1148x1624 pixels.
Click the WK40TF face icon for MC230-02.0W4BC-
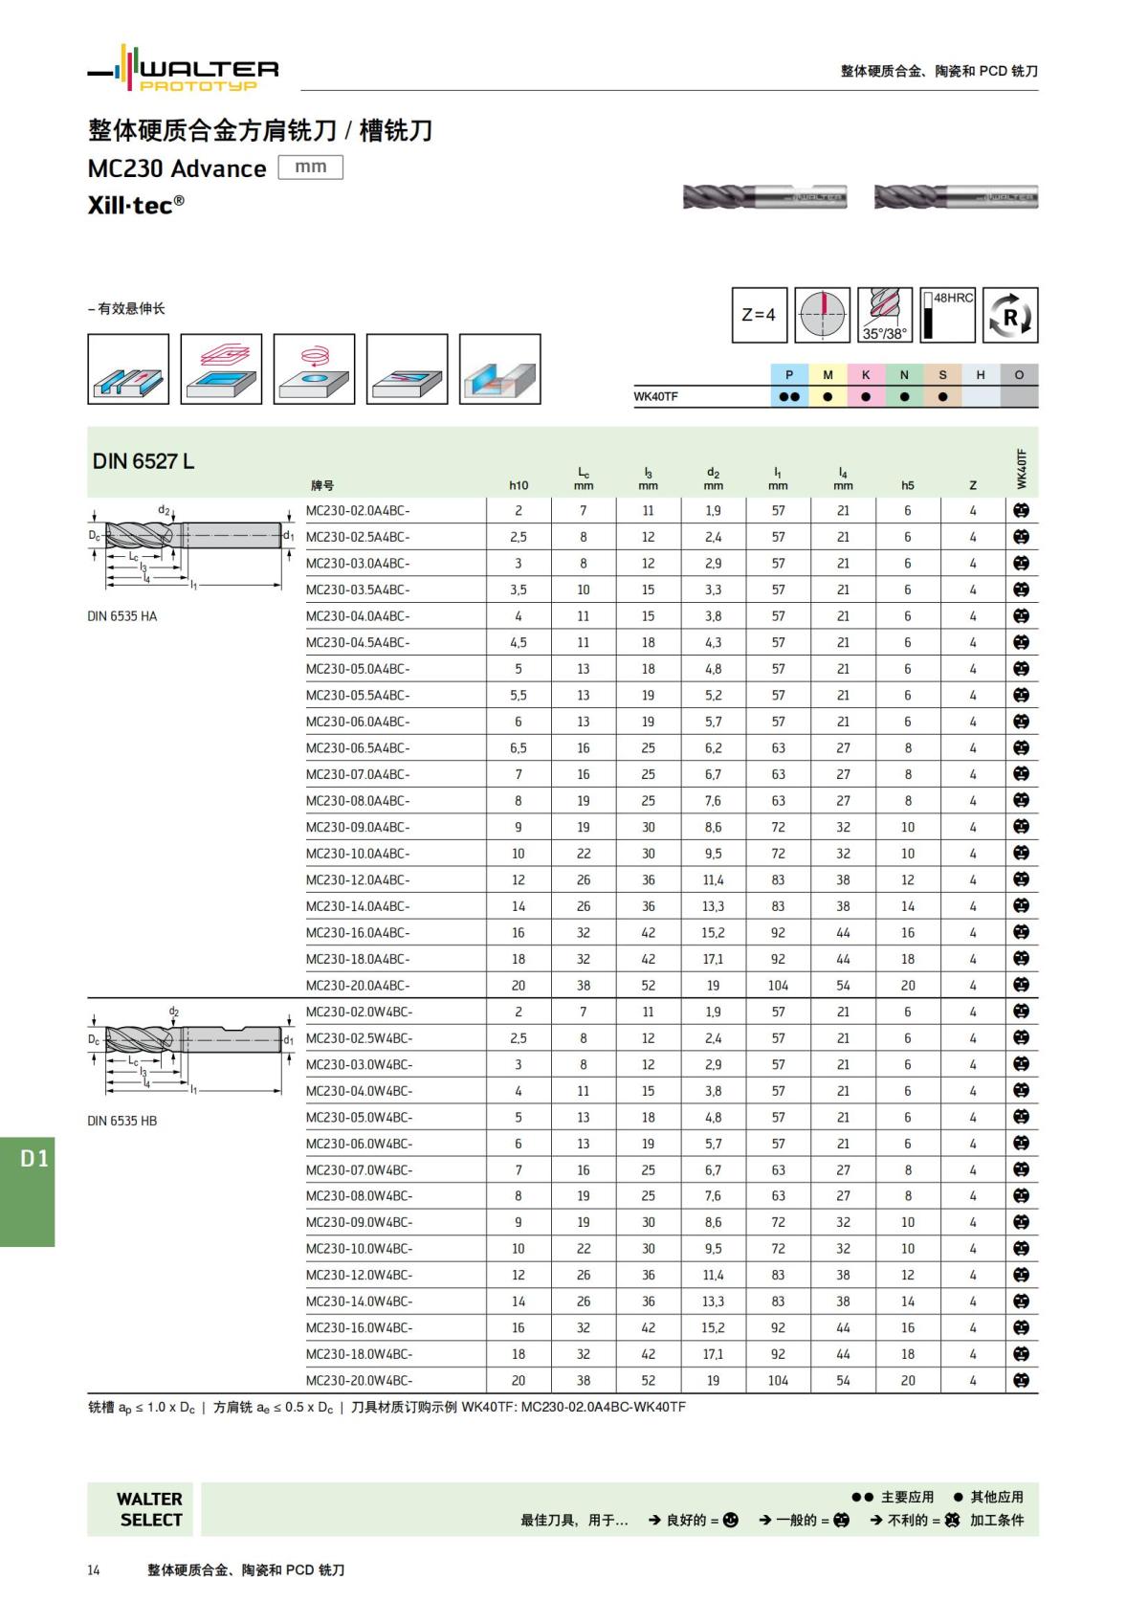point(1021,1012)
